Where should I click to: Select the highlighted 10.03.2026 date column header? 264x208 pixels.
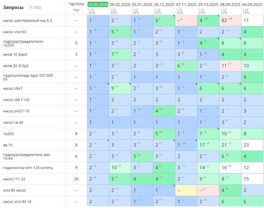[x=98, y=5]
